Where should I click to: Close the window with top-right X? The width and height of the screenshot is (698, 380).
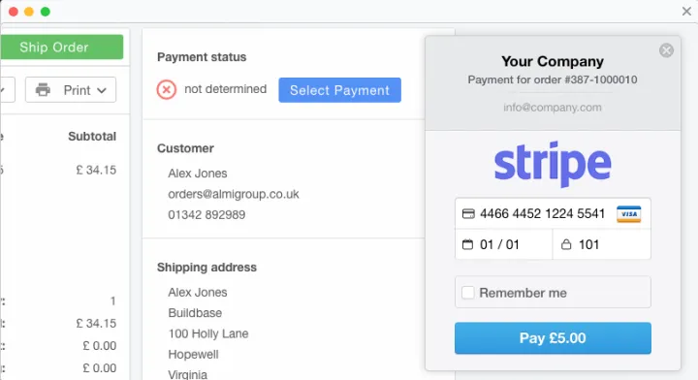coord(686,11)
